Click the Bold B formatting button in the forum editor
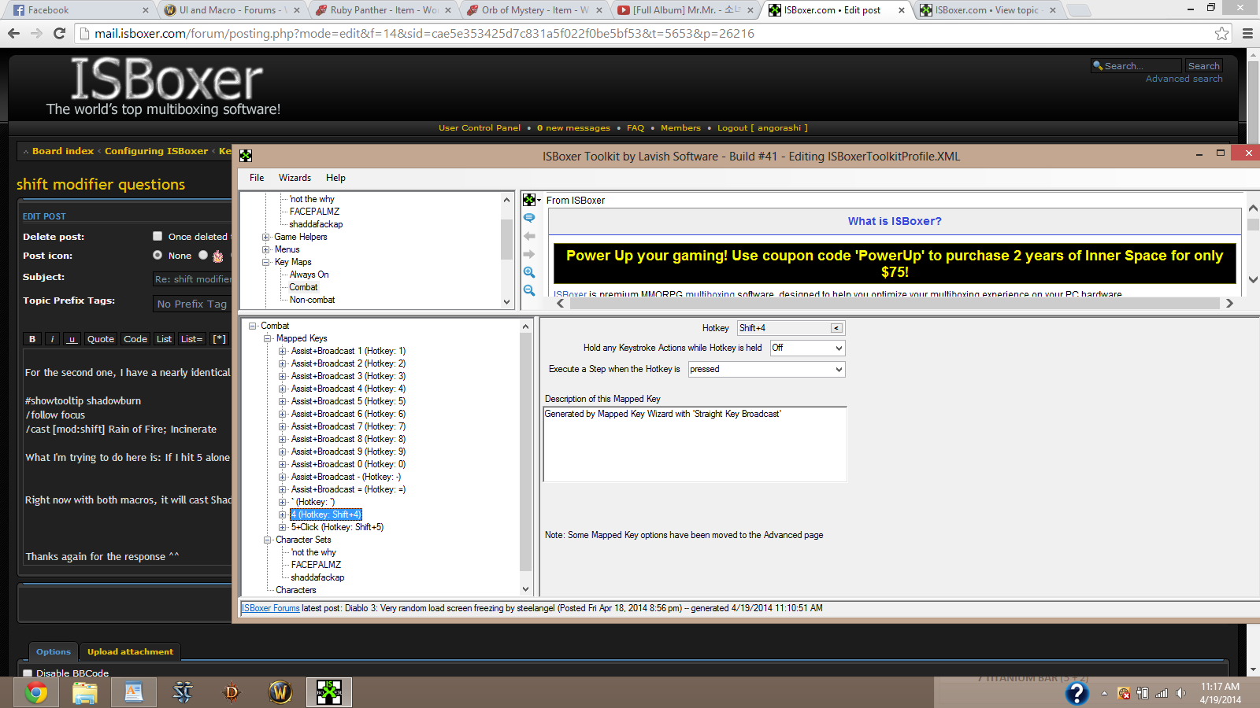 [32, 339]
